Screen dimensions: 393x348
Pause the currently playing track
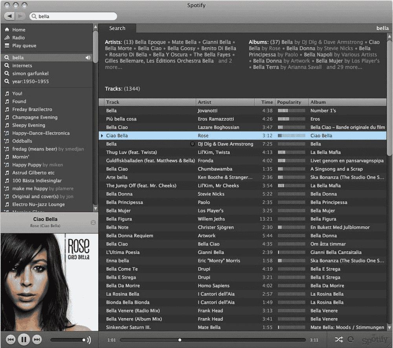click(x=24, y=339)
